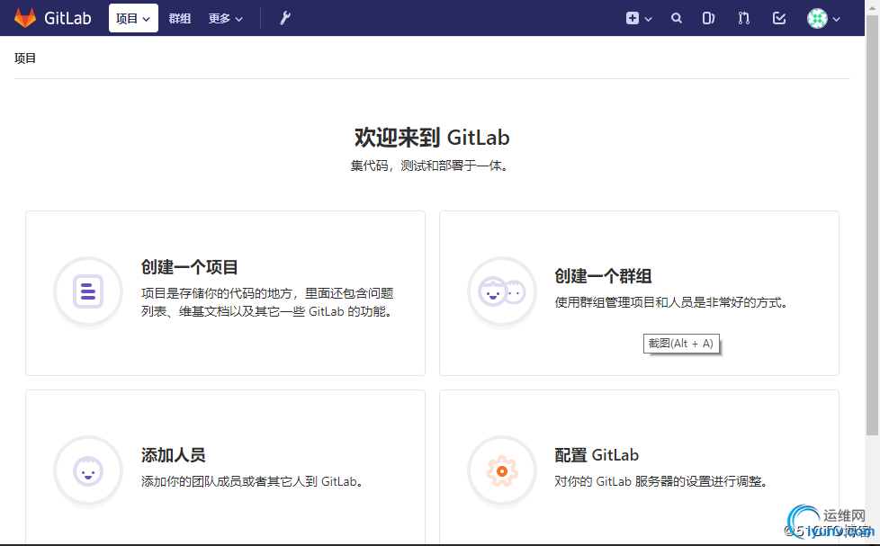Click the 创建一个群组 card icon
Screen dimensions: 880x546
click(502, 291)
